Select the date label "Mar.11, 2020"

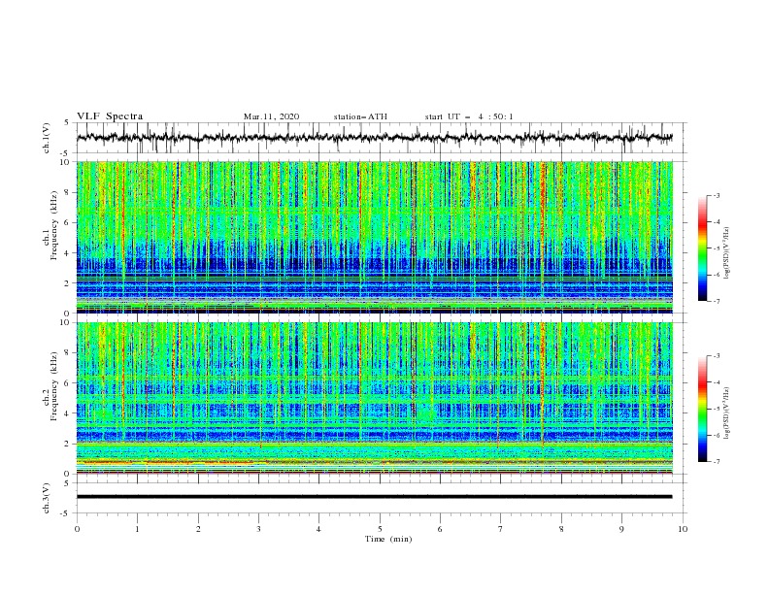[271, 116]
